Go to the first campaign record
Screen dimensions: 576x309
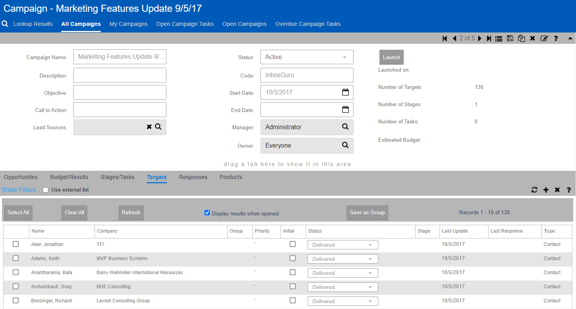[445, 38]
